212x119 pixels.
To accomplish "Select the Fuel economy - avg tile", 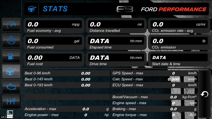I will point(54,26).
